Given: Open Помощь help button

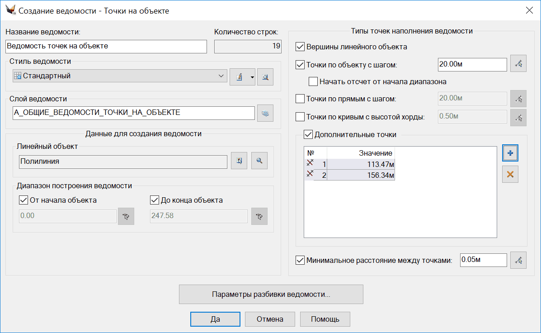Looking at the screenshot, I should [x=325, y=319].
